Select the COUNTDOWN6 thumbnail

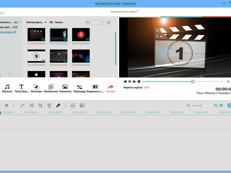point(81,56)
